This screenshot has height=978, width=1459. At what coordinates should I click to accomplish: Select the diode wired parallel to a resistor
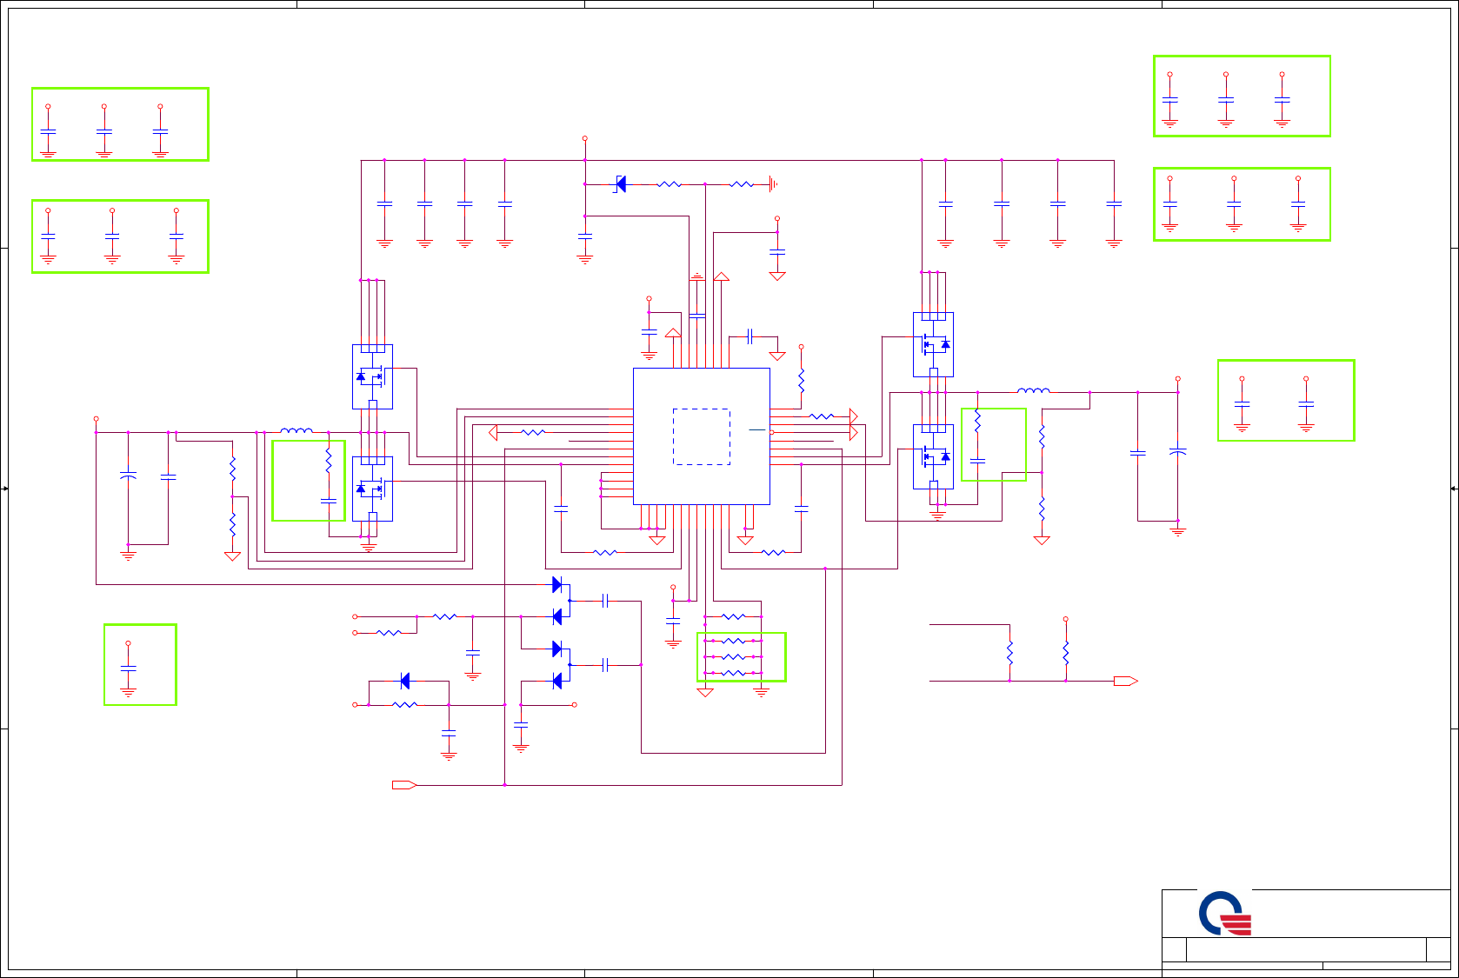pos(404,681)
